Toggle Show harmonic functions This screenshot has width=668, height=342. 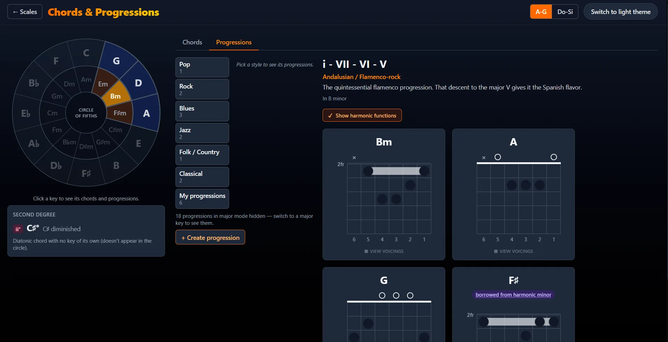tap(362, 115)
